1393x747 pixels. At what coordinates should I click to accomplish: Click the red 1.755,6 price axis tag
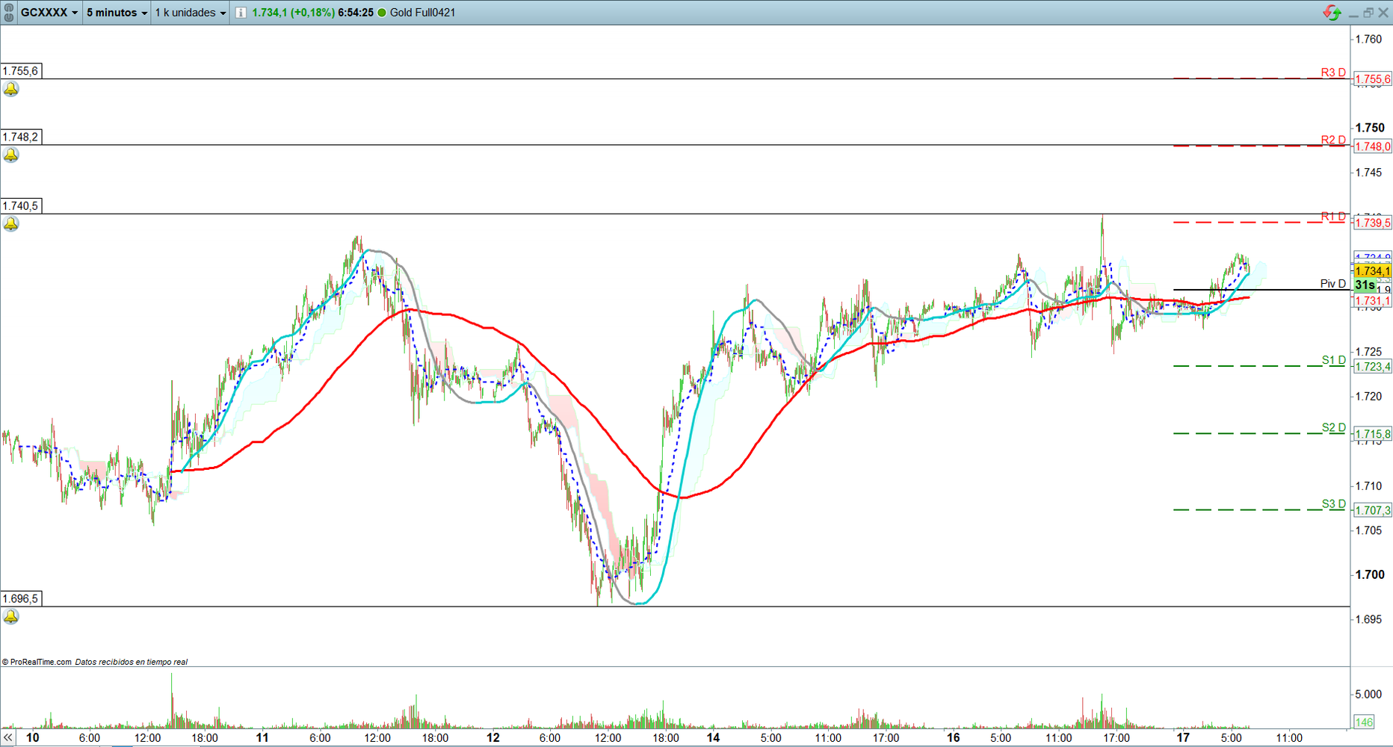1373,79
